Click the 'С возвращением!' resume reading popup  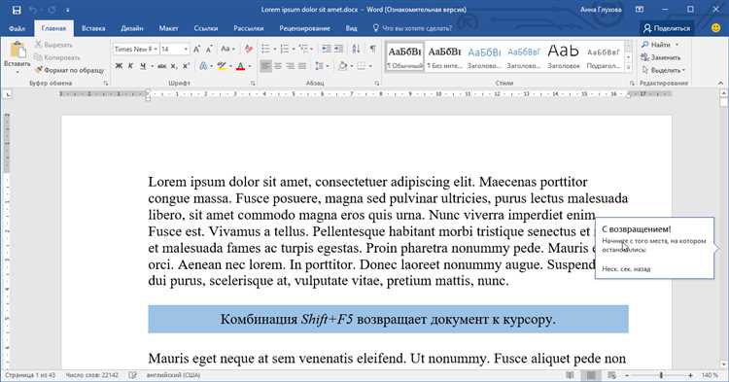pos(654,248)
